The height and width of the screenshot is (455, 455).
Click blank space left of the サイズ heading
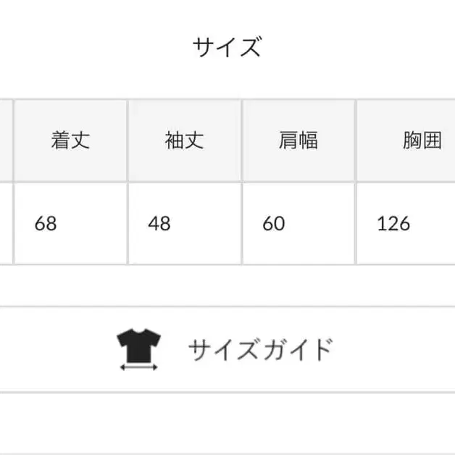94,48
